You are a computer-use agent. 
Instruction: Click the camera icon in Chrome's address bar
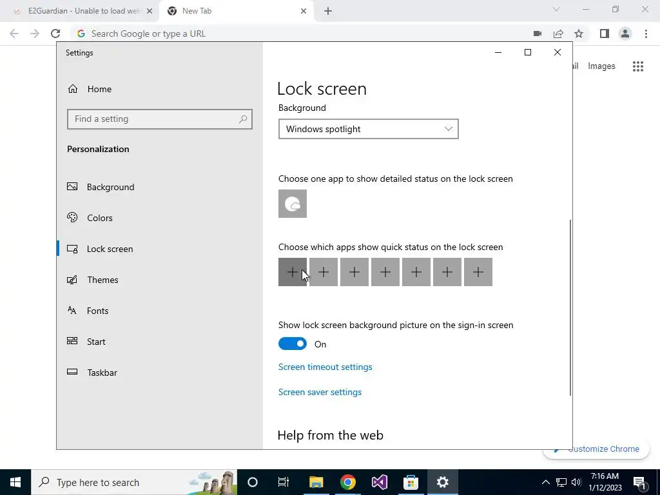(x=538, y=34)
